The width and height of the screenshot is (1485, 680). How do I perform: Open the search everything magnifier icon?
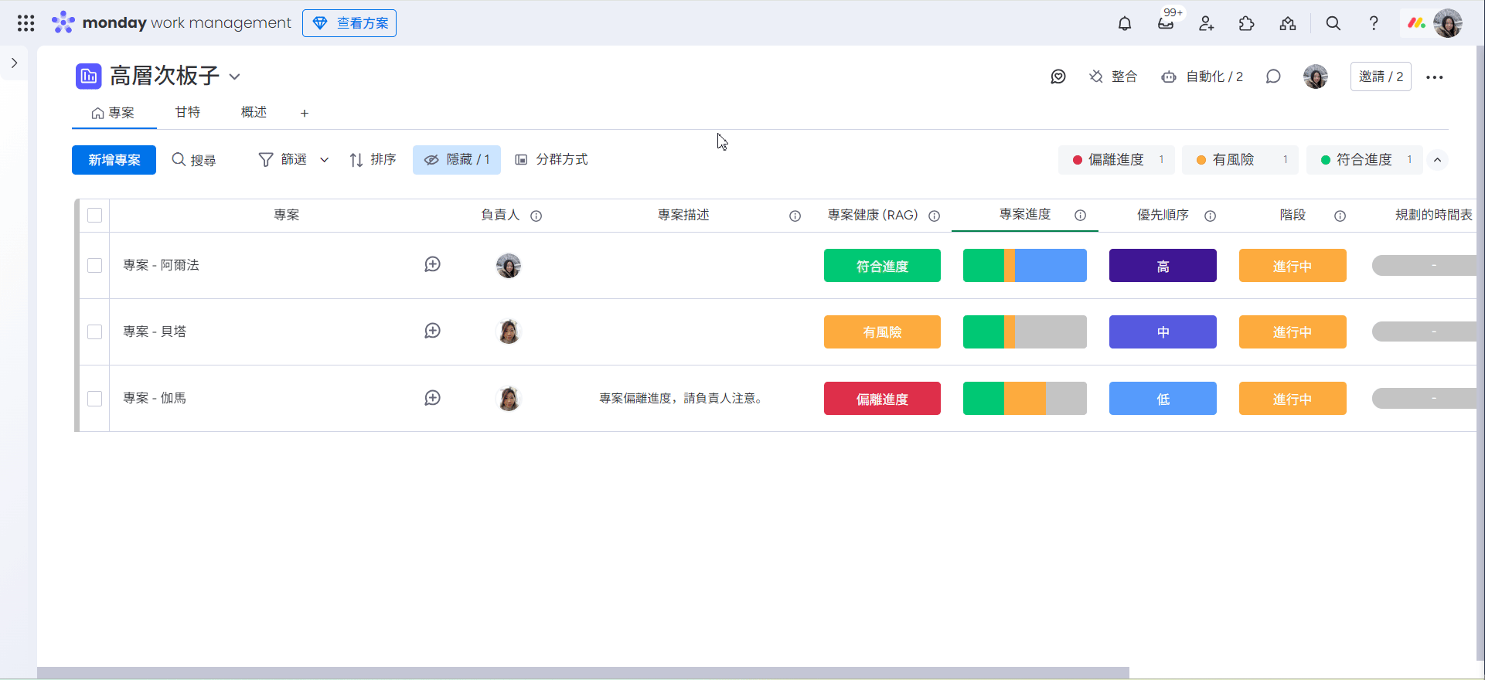point(1333,23)
